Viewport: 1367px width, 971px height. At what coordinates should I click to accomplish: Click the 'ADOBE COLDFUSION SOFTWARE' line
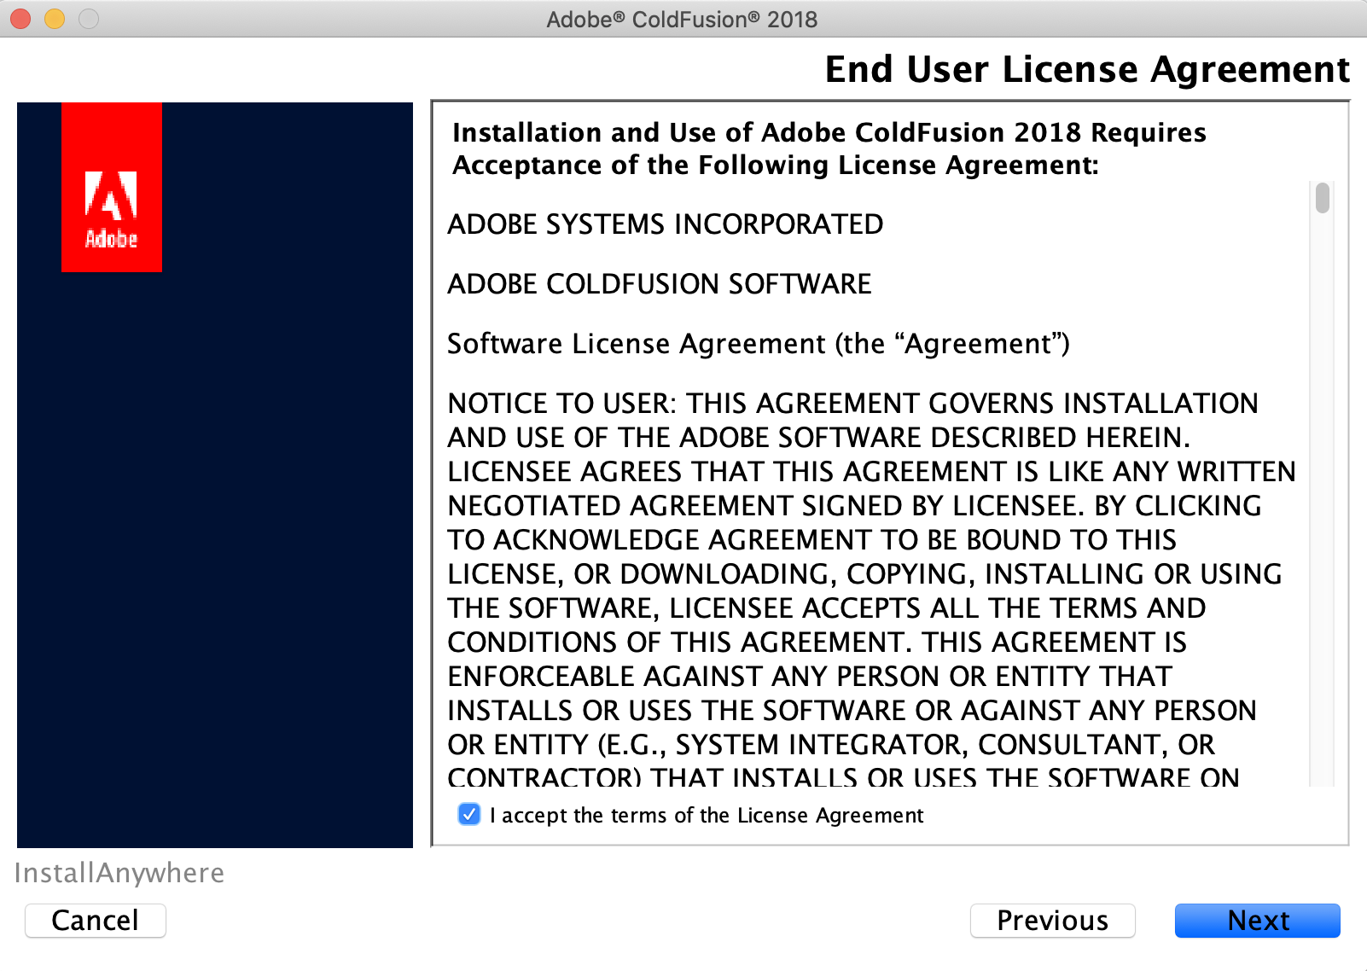pyautogui.click(x=660, y=284)
